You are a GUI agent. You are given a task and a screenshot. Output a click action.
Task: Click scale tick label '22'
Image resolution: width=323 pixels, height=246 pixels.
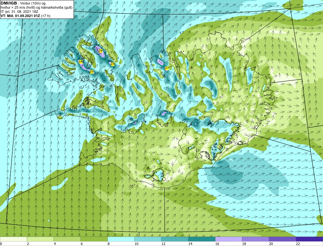(298, 244)
